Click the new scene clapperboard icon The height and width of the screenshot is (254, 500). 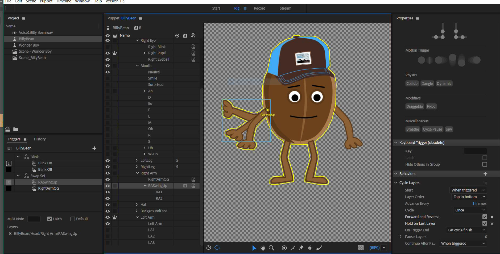[x=8, y=129]
